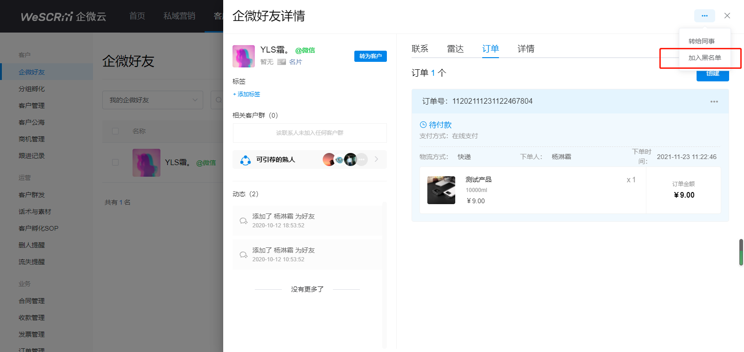Screen dimensions: 744x352
Task: Click the order card three-dot menu icon
Action: click(714, 101)
